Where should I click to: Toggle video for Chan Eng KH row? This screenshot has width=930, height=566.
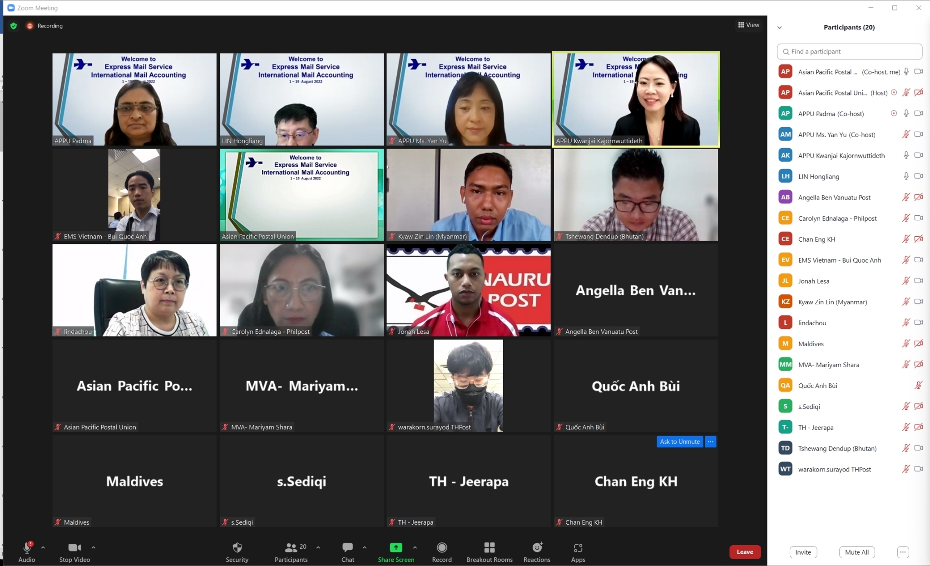point(918,239)
